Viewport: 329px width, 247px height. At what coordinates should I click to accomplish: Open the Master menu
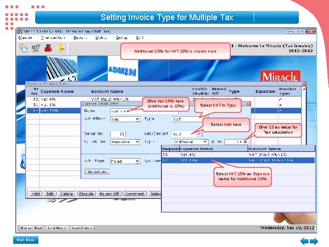(26, 38)
